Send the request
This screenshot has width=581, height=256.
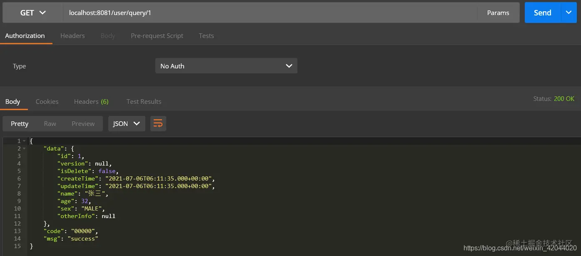[543, 13]
